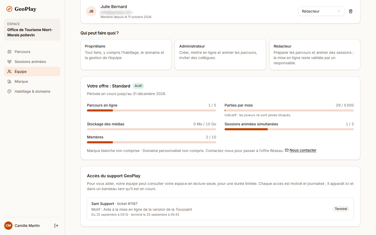376x235 pixels.
Task: Click the name Julie Bernard
Action: [x=114, y=7]
